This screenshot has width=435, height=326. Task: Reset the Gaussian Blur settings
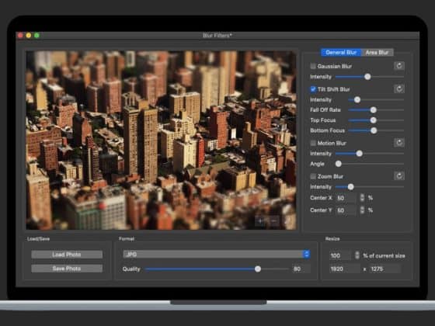point(399,66)
